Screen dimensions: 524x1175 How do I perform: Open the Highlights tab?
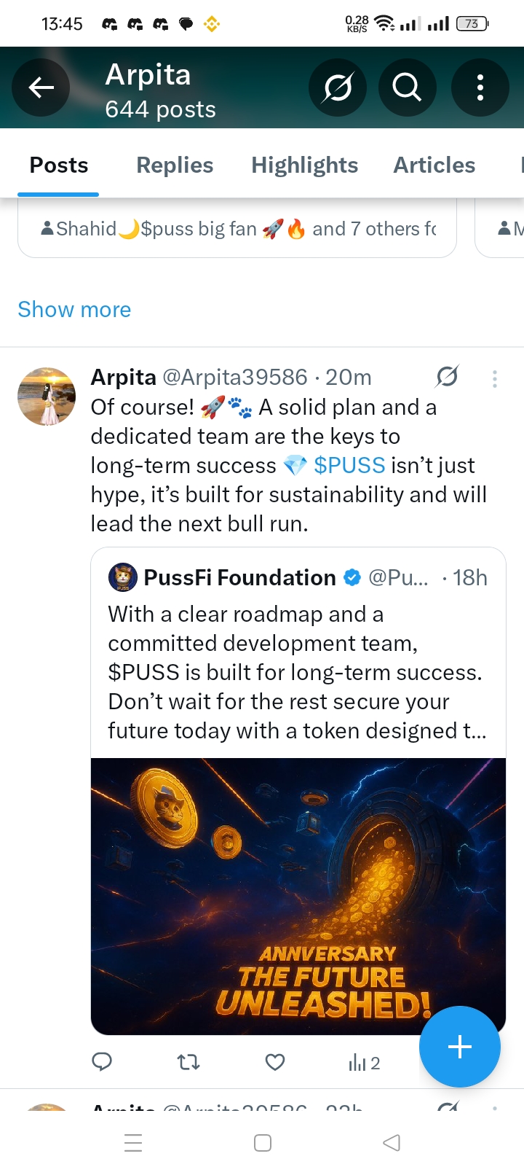click(x=304, y=165)
